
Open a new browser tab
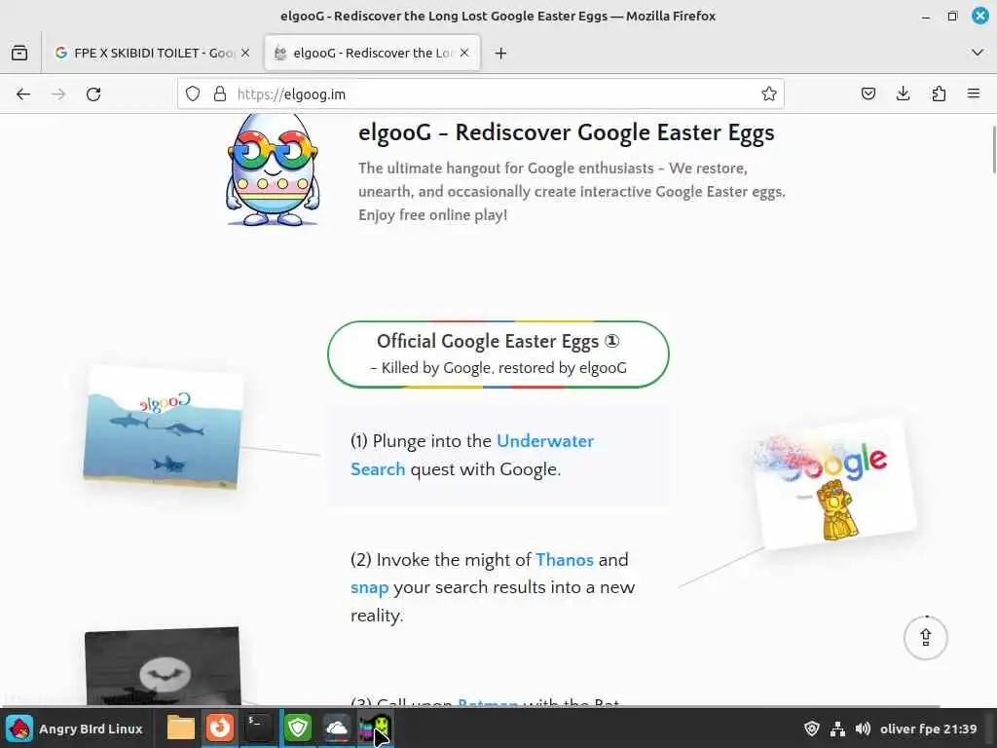(500, 53)
